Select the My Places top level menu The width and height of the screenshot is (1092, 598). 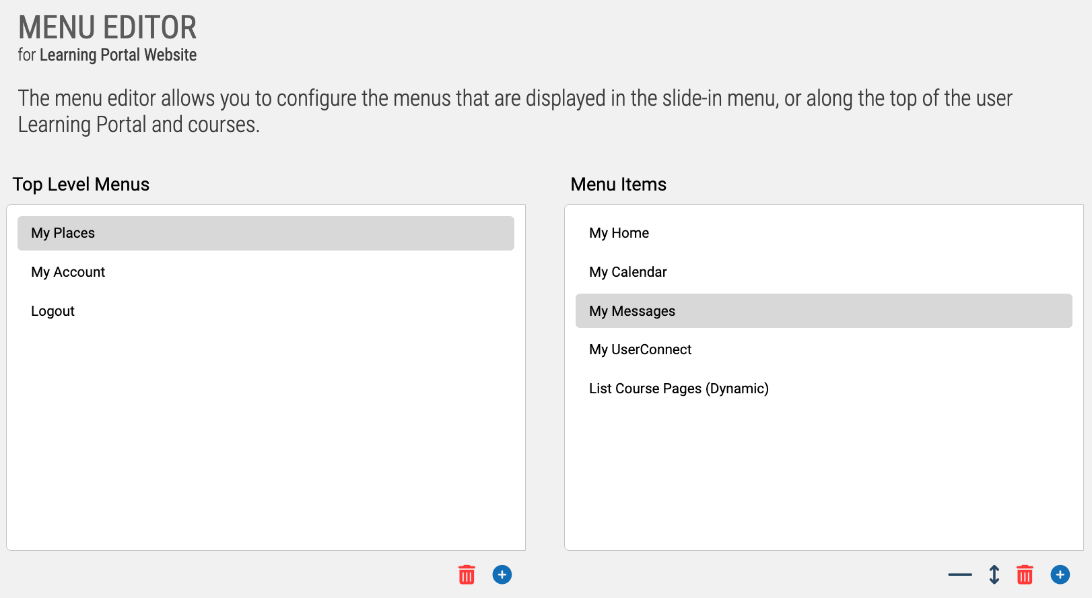click(266, 233)
